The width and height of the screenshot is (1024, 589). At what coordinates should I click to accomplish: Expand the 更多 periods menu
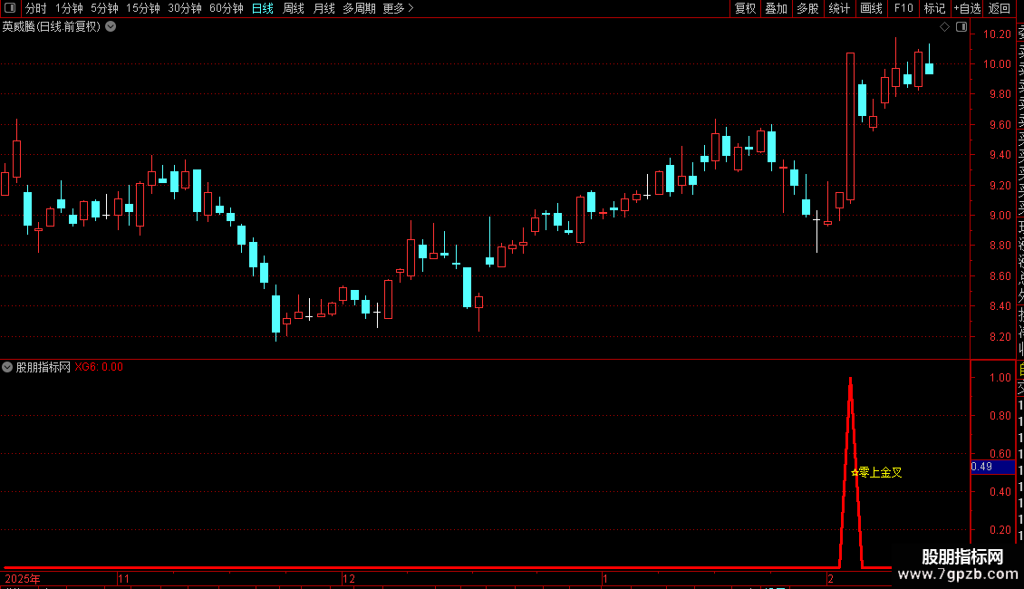point(399,8)
